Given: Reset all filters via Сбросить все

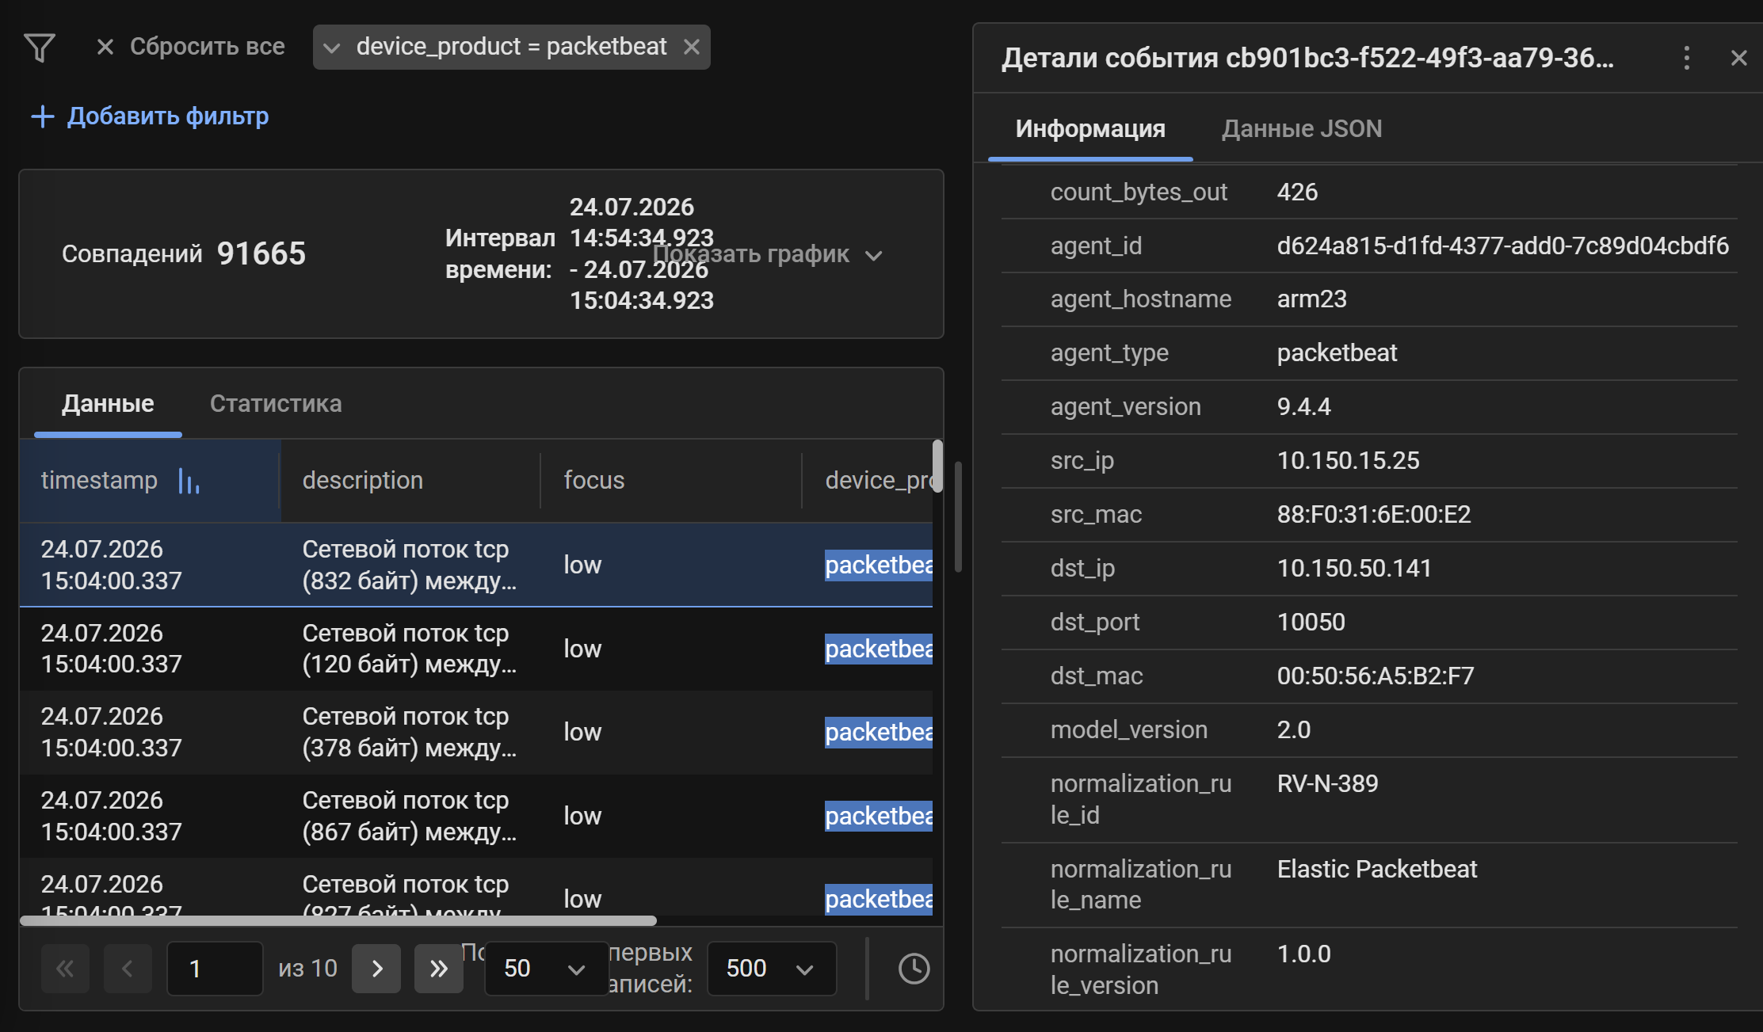Looking at the screenshot, I should [207, 47].
